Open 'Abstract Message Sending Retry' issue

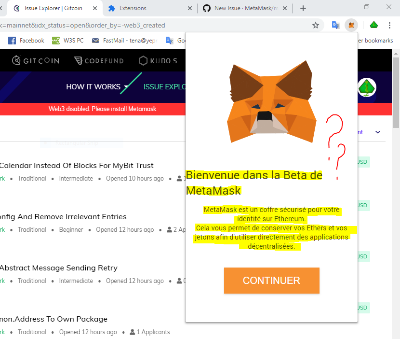click(59, 268)
